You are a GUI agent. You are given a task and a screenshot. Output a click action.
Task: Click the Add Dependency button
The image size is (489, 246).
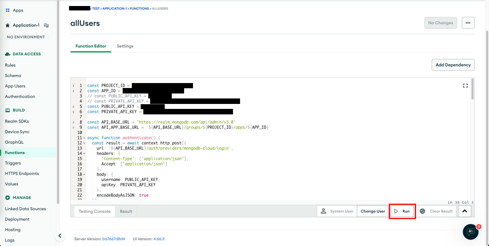pos(453,65)
